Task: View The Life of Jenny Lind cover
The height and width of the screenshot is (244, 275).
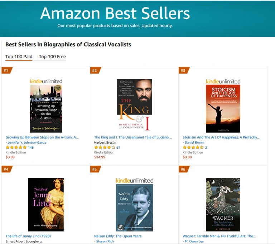Action: coord(46,204)
